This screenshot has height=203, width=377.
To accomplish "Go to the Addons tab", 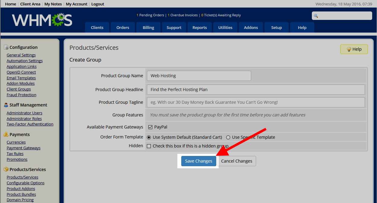I will (251, 27).
